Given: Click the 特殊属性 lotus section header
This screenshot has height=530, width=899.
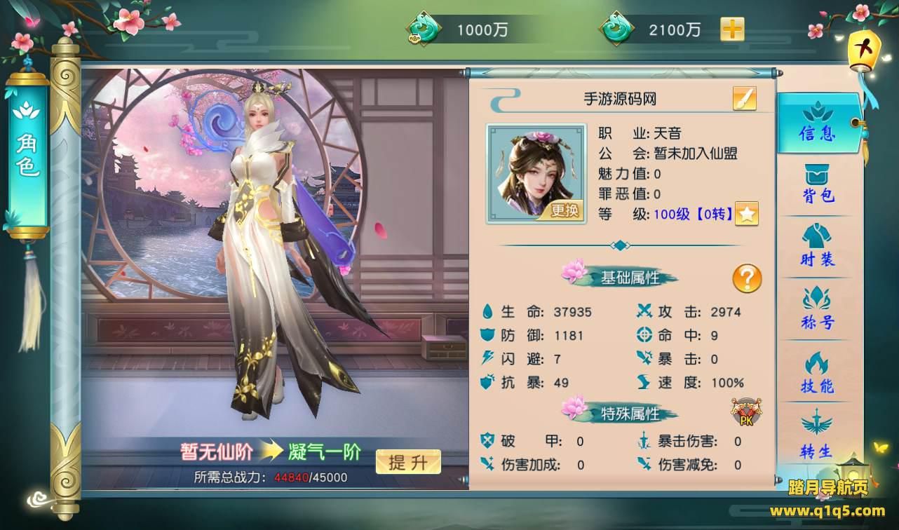Looking at the screenshot, I should coord(620,414).
